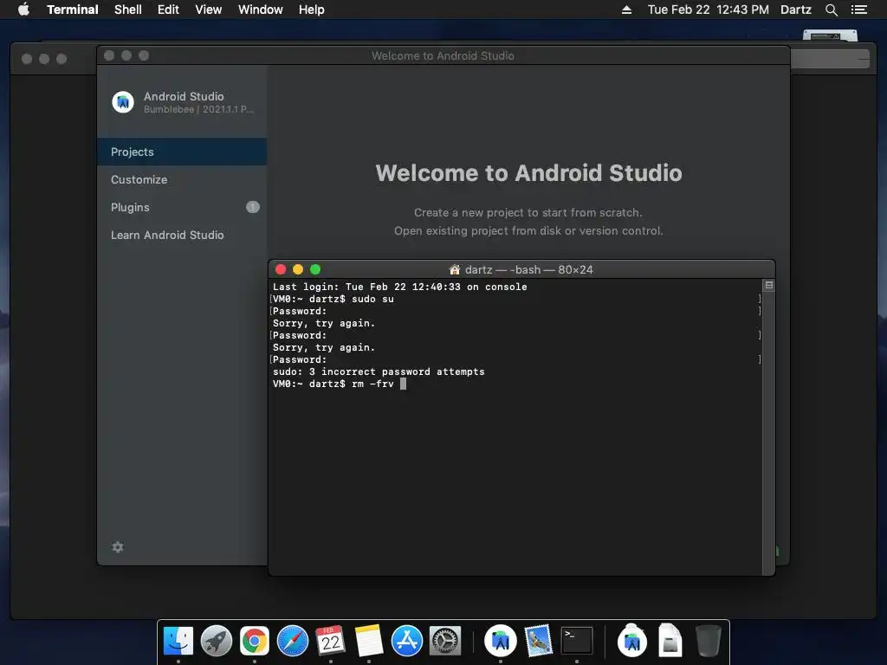Viewport: 887px width, 665px height.
Task: Select Customize in Android Studio sidebar
Action: (182, 179)
